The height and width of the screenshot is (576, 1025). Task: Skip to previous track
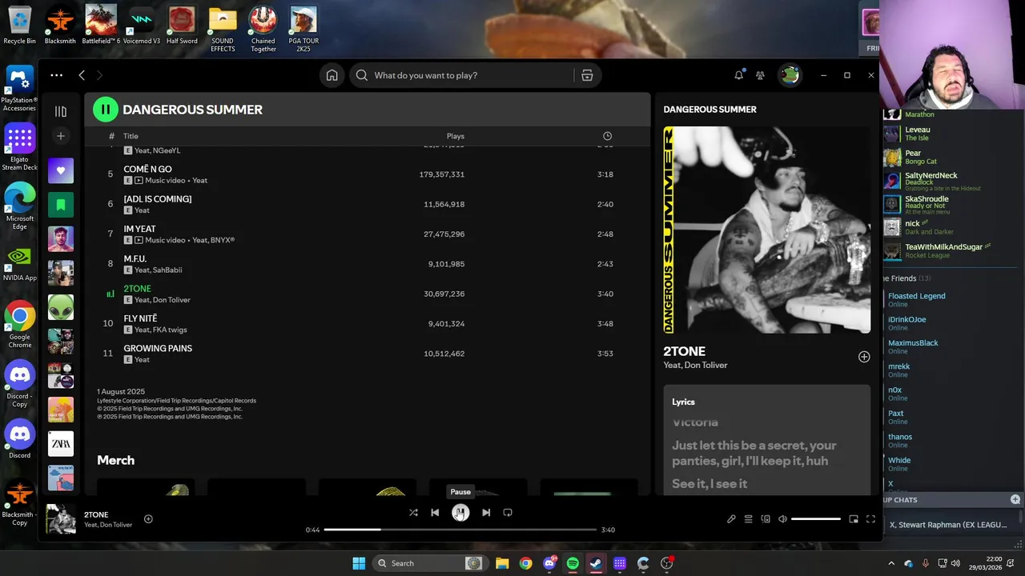435,513
